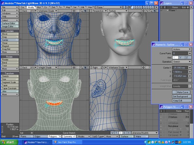Click the Curve Points slider arrows

190,53
